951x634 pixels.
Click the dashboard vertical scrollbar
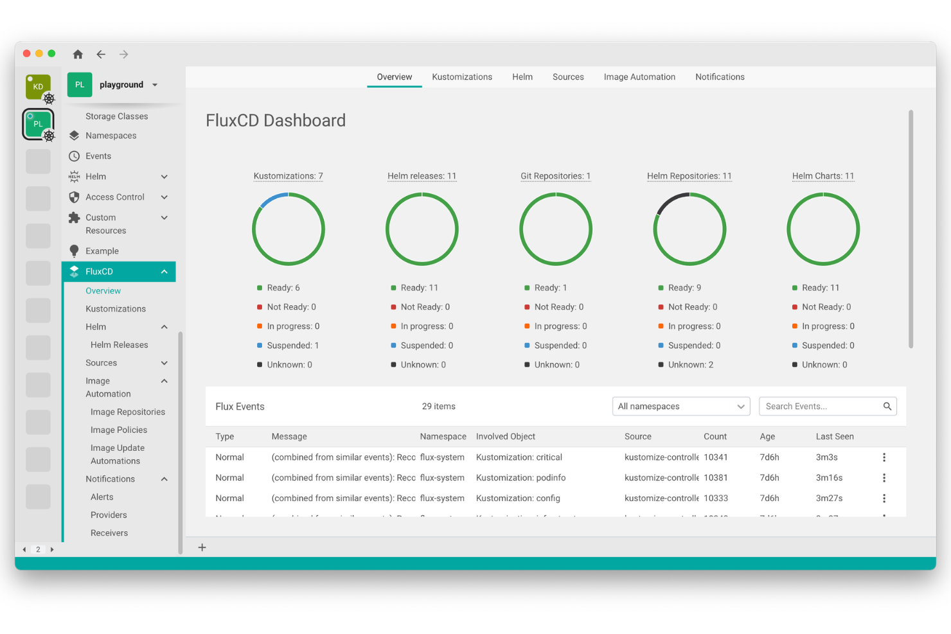pos(911,229)
